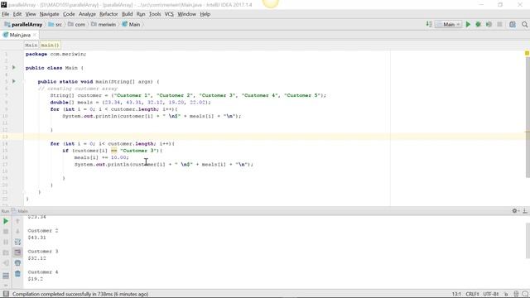
Task: Click the "Compilation completed successfully" status message
Action: click(x=80, y=294)
